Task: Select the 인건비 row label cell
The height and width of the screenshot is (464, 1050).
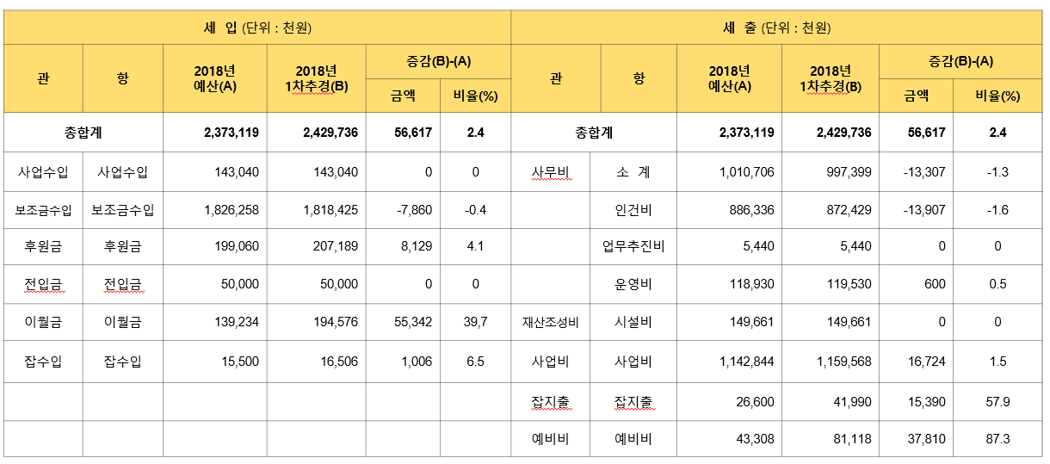Action: coord(633,210)
